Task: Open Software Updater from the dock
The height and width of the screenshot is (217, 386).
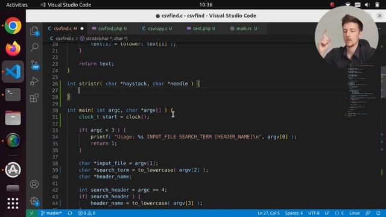Action: click(13, 170)
